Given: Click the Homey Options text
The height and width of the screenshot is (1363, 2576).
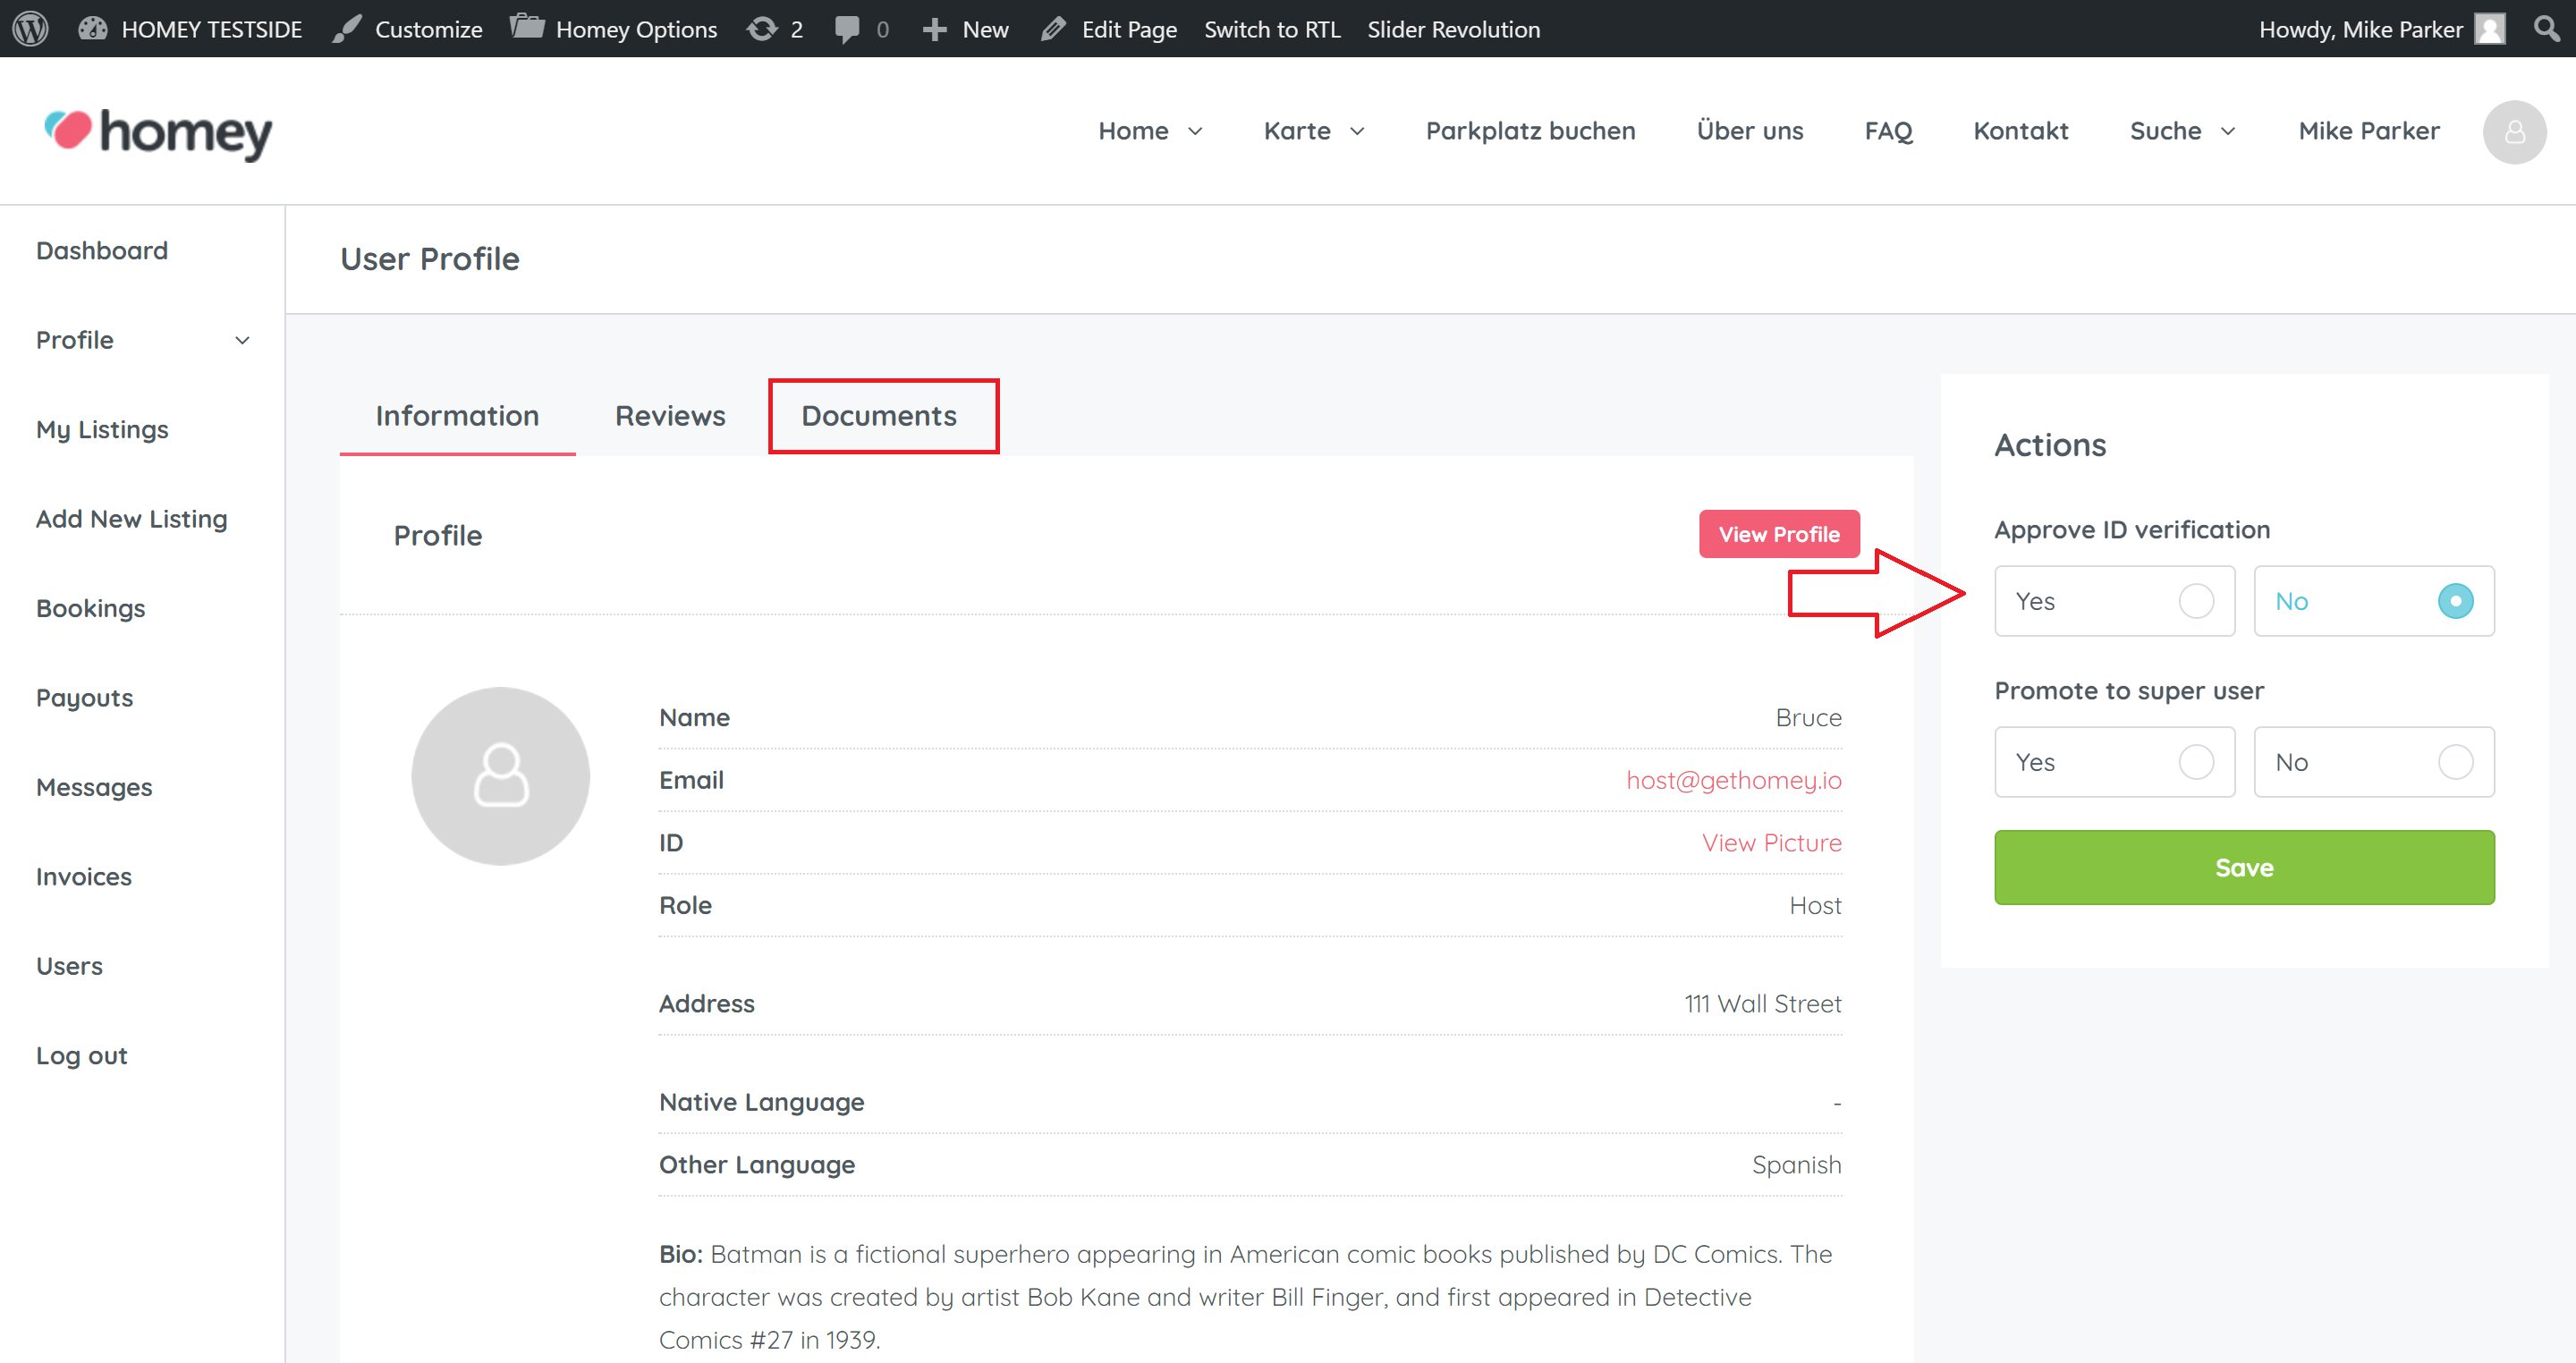Looking at the screenshot, I should click(x=636, y=29).
